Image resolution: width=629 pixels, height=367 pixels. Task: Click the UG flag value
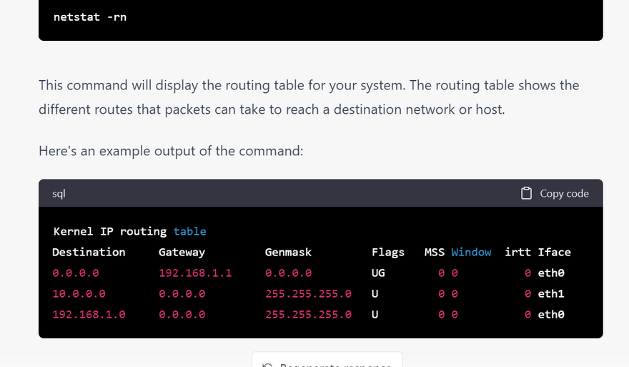(378, 273)
